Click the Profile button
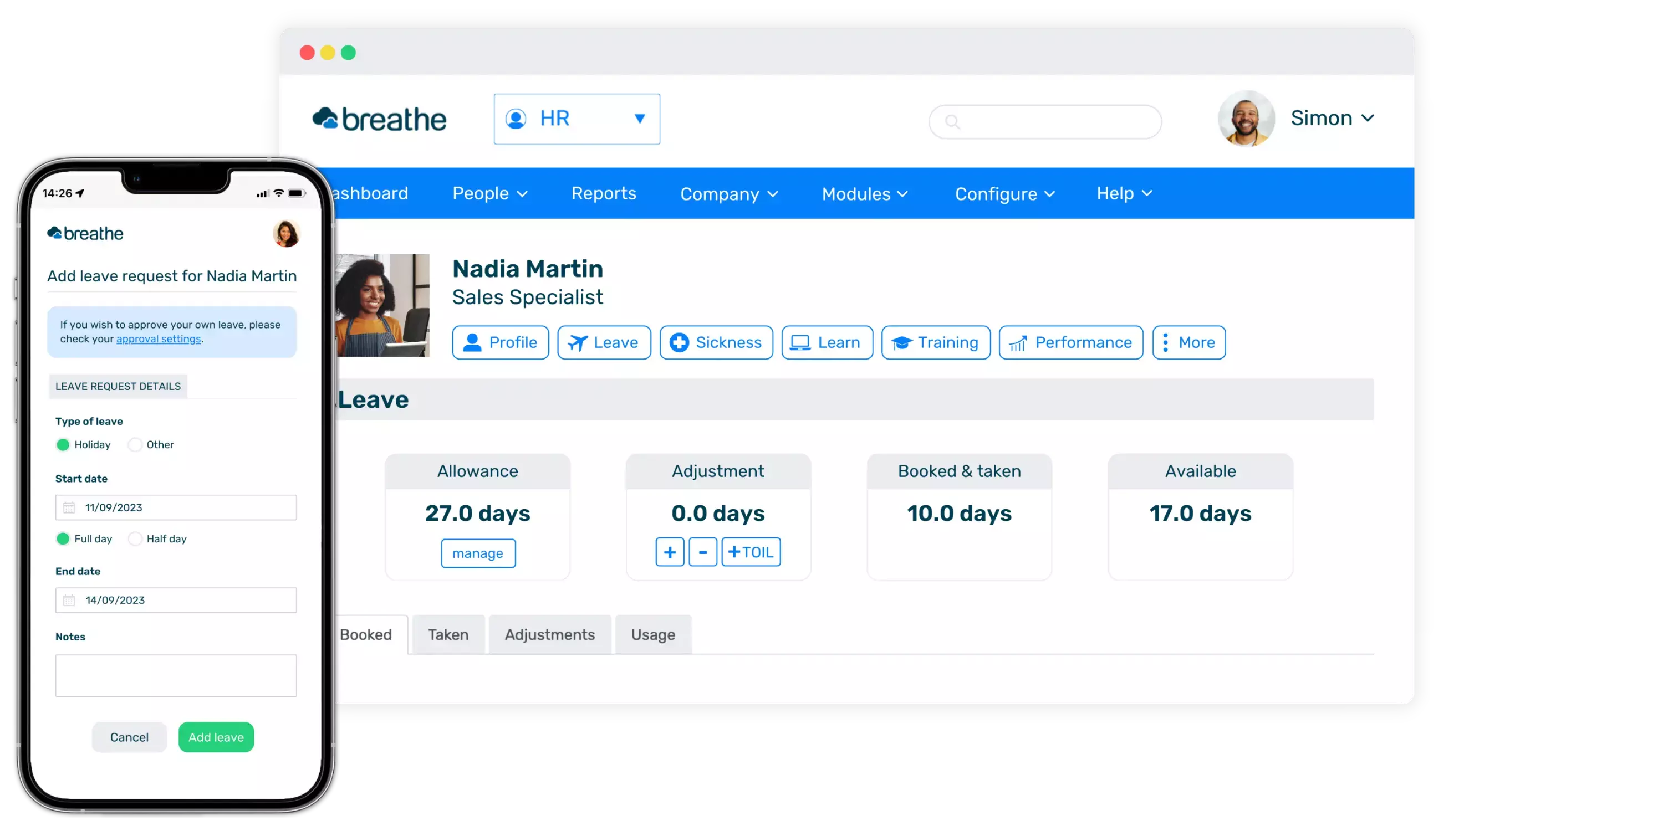 (501, 342)
